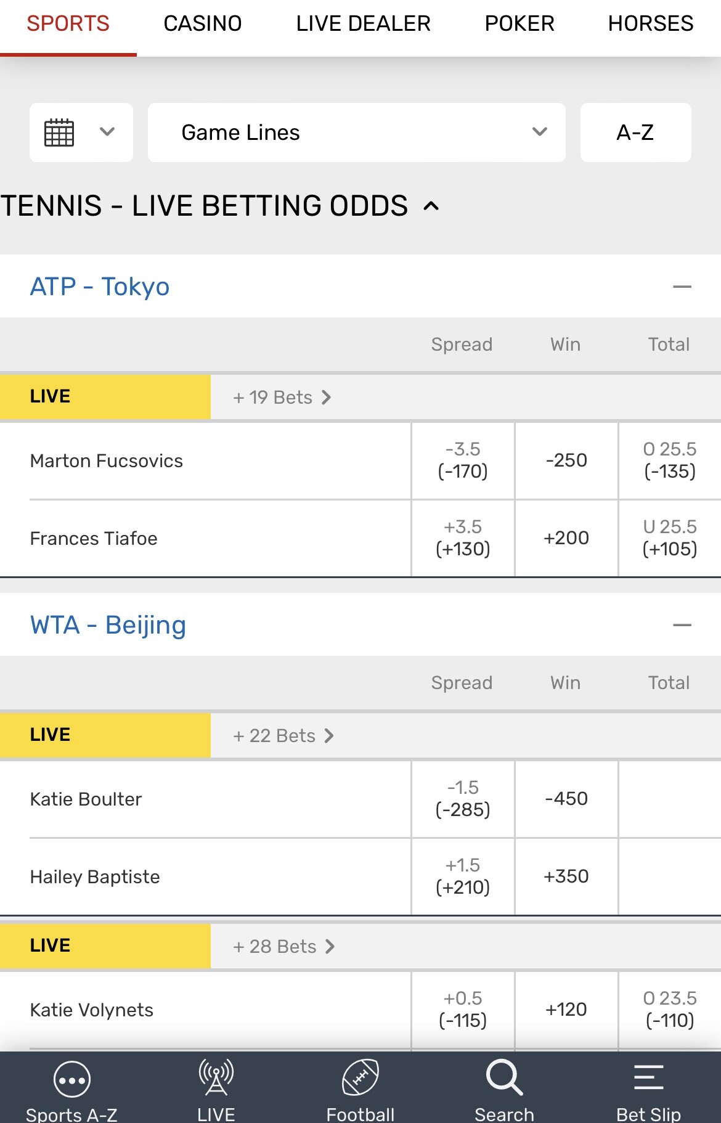Viewport: 721px width, 1123px height.
Task: Expand the + 19 Bets row
Action: point(282,398)
